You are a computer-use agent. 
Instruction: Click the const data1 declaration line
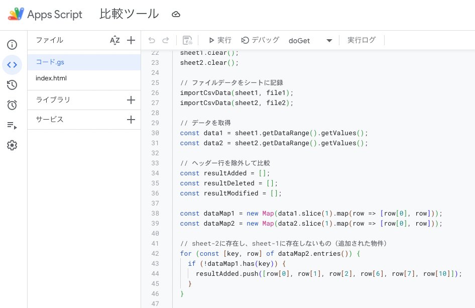click(x=274, y=133)
